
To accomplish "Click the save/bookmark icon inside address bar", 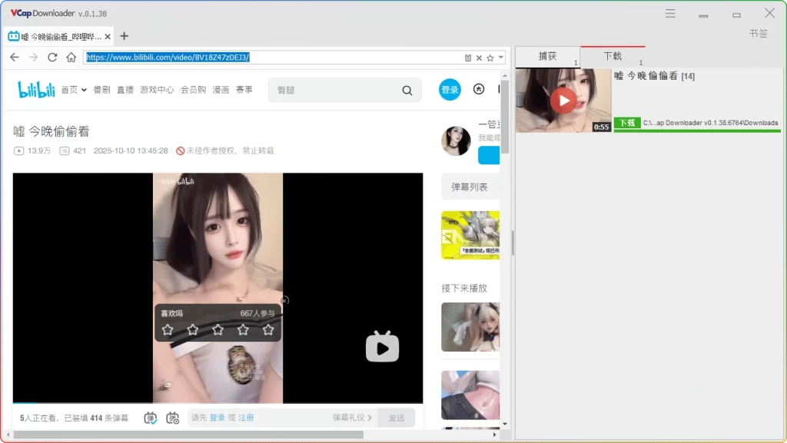I will point(467,57).
